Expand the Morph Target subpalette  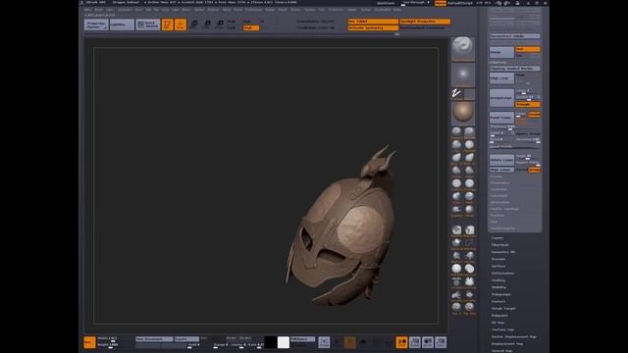503,309
